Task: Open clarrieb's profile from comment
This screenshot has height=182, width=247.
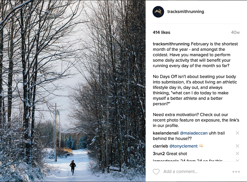Action: coord(160,146)
